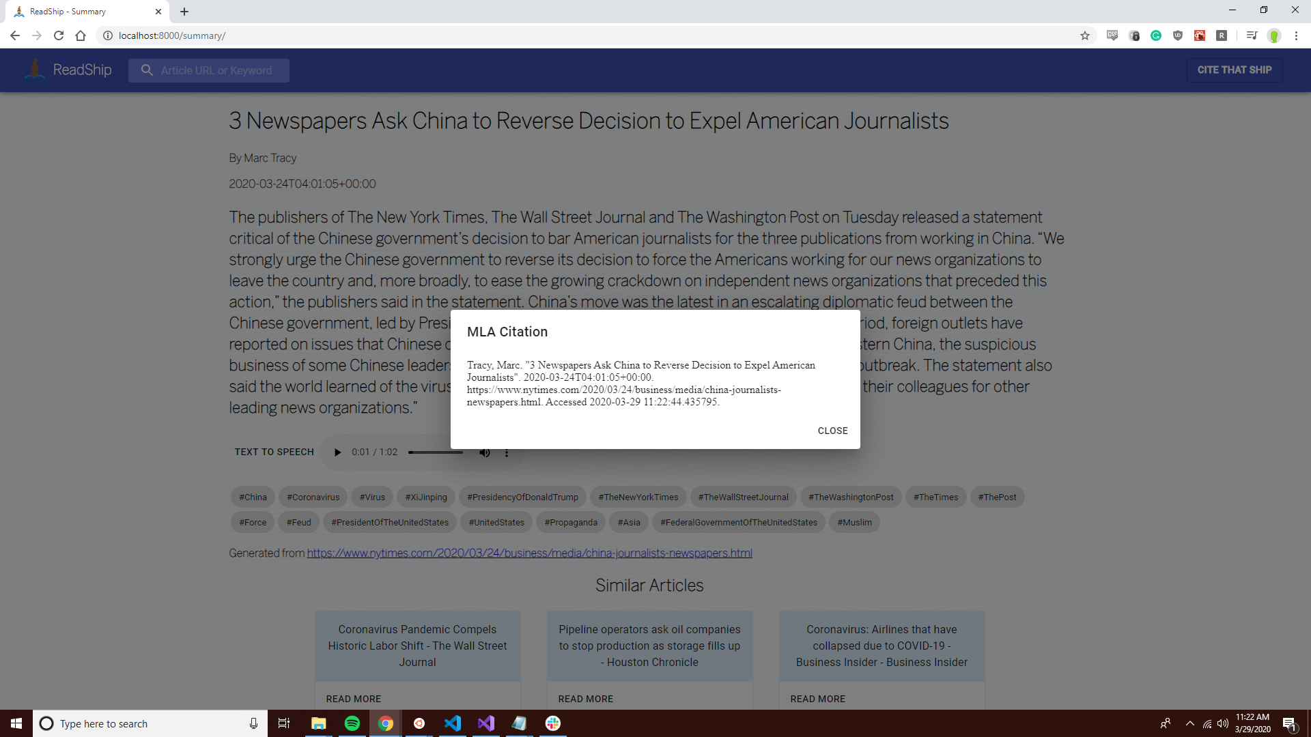Open Chrome three-dot menu
The image size is (1311, 737).
pos(1296,35)
